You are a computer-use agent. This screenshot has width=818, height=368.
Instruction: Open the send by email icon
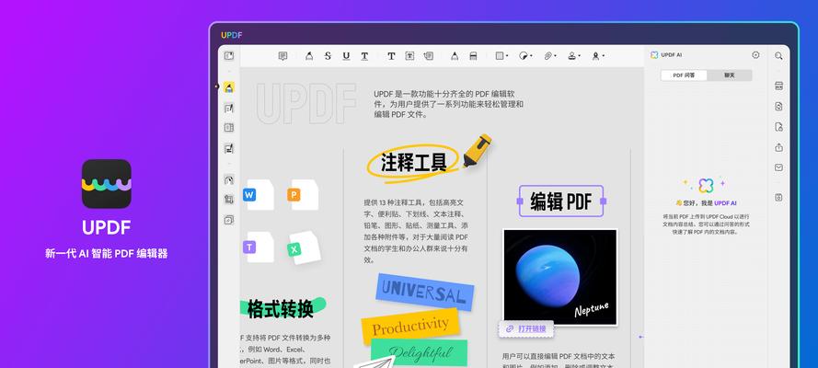pyautogui.click(x=778, y=167)
